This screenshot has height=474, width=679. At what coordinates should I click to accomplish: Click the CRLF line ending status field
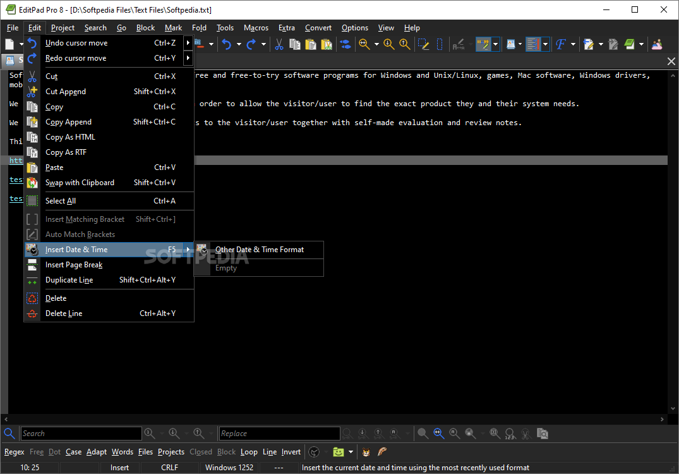170,468
